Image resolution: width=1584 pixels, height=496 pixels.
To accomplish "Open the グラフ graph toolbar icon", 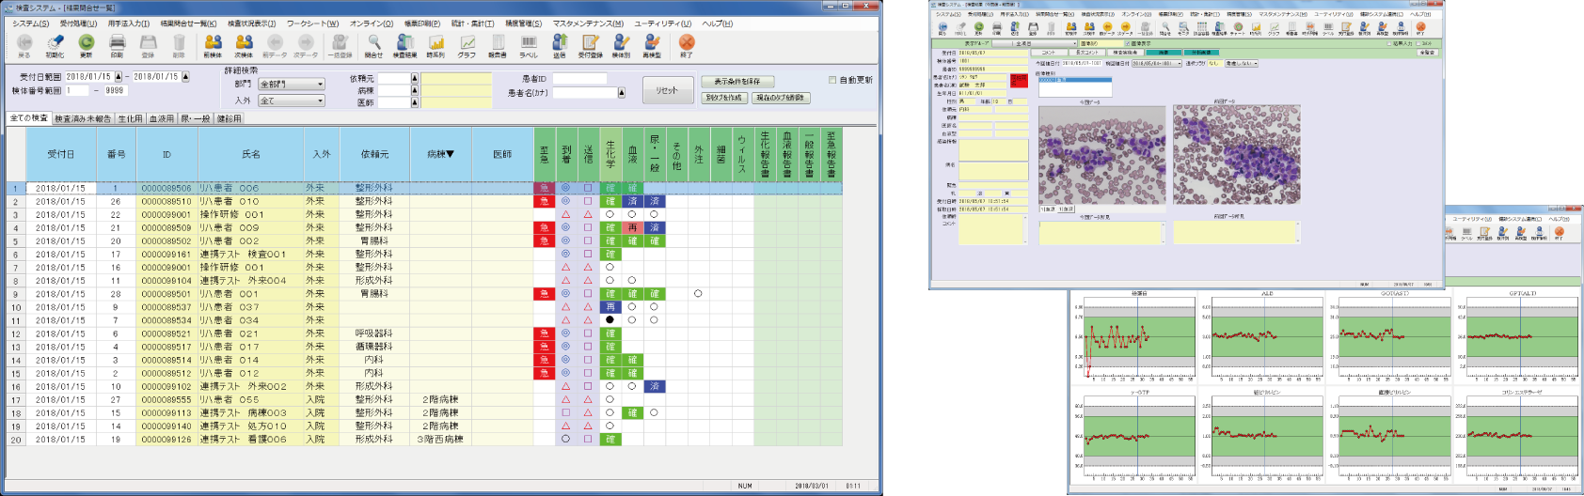I will [x=467, y=43].
